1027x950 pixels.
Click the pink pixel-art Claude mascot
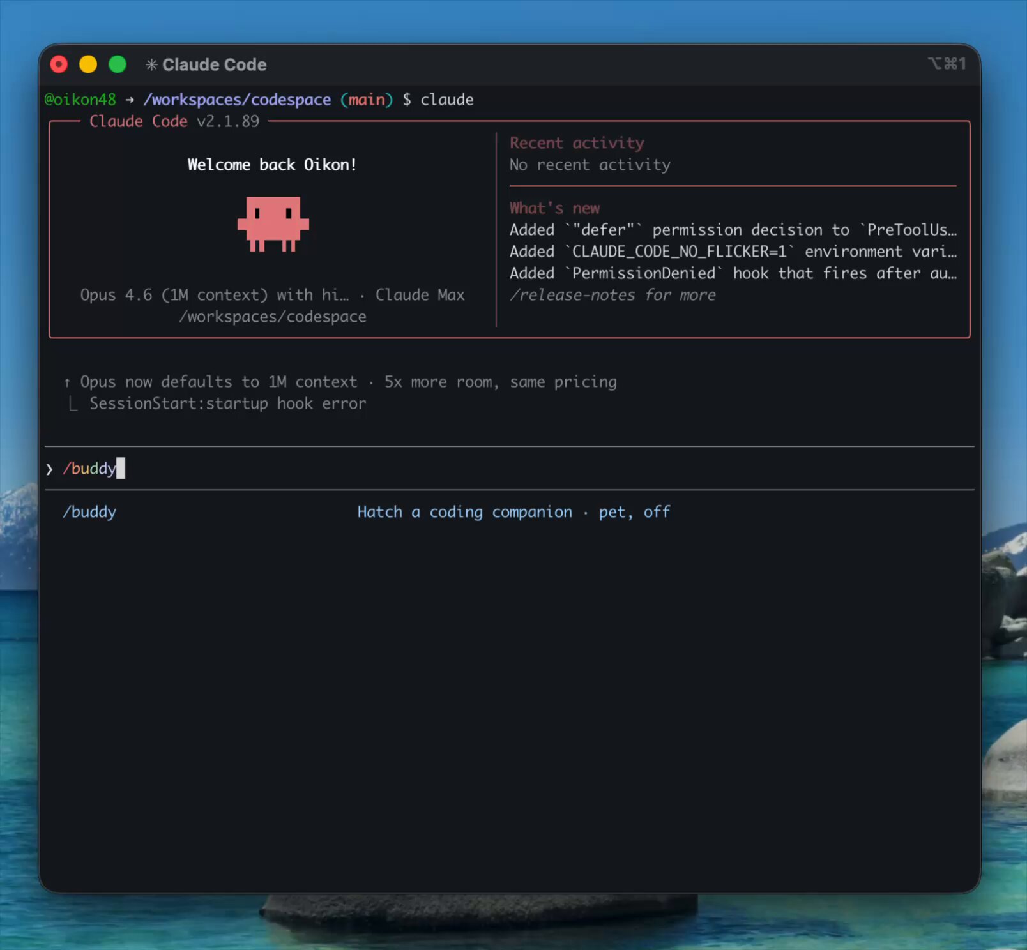273,223
